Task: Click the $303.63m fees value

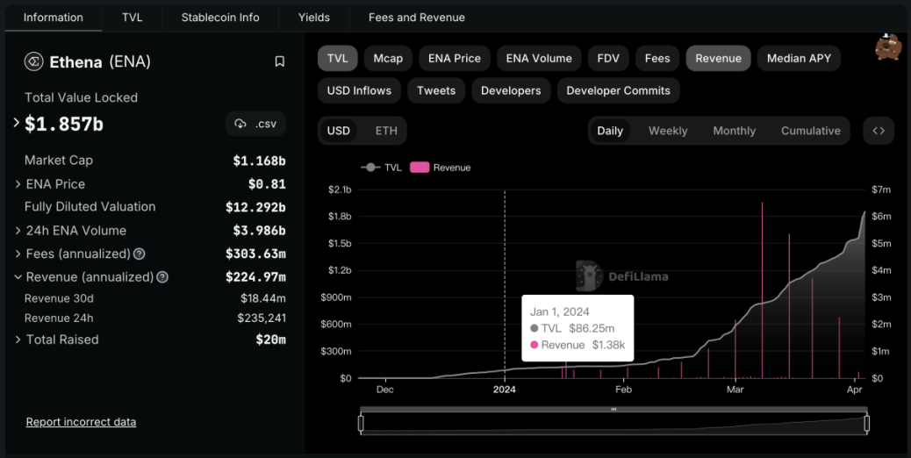Action: (x=255, y=254)
